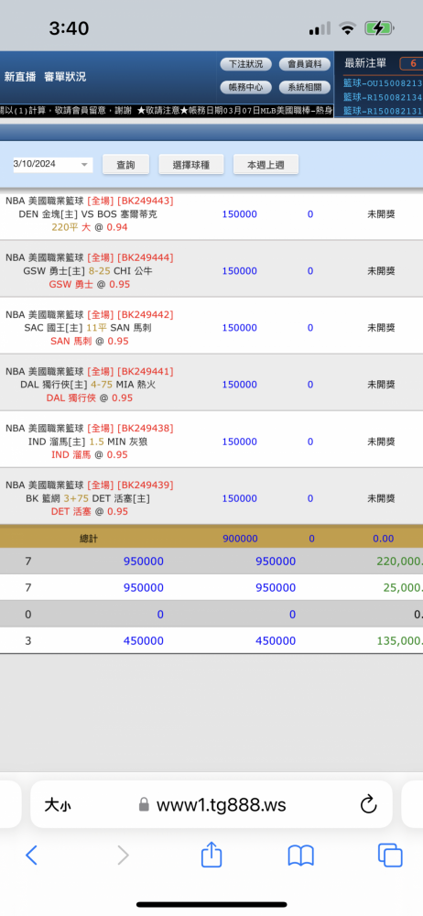This screenshot has width=423, height=916.
Task: Click the DET 活塞 @ 0.95 pick
Action: [x=90, y=511]
